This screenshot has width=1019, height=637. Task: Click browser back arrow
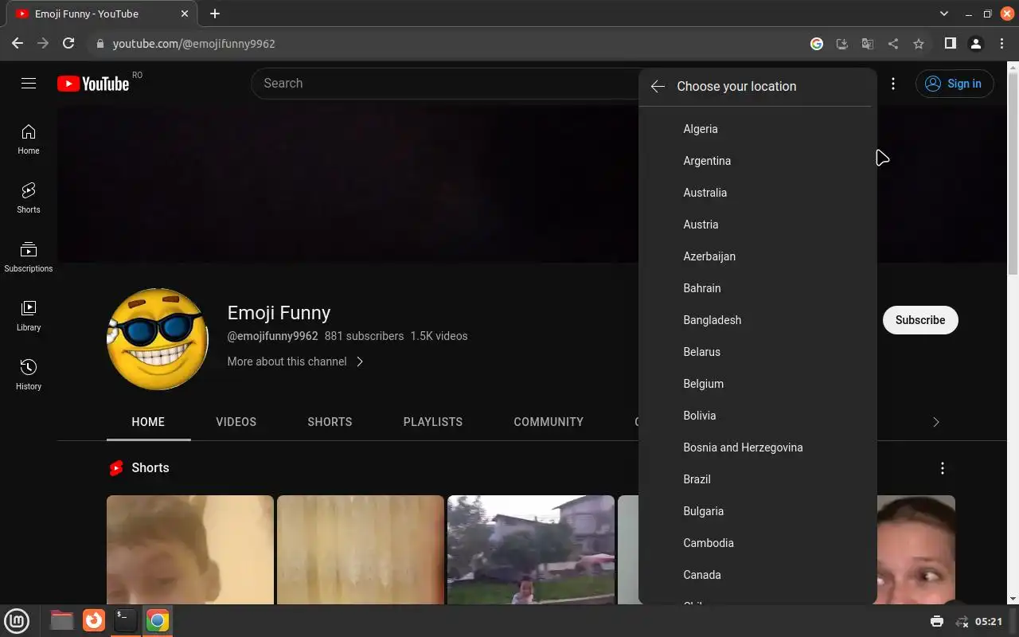point(18,44)
